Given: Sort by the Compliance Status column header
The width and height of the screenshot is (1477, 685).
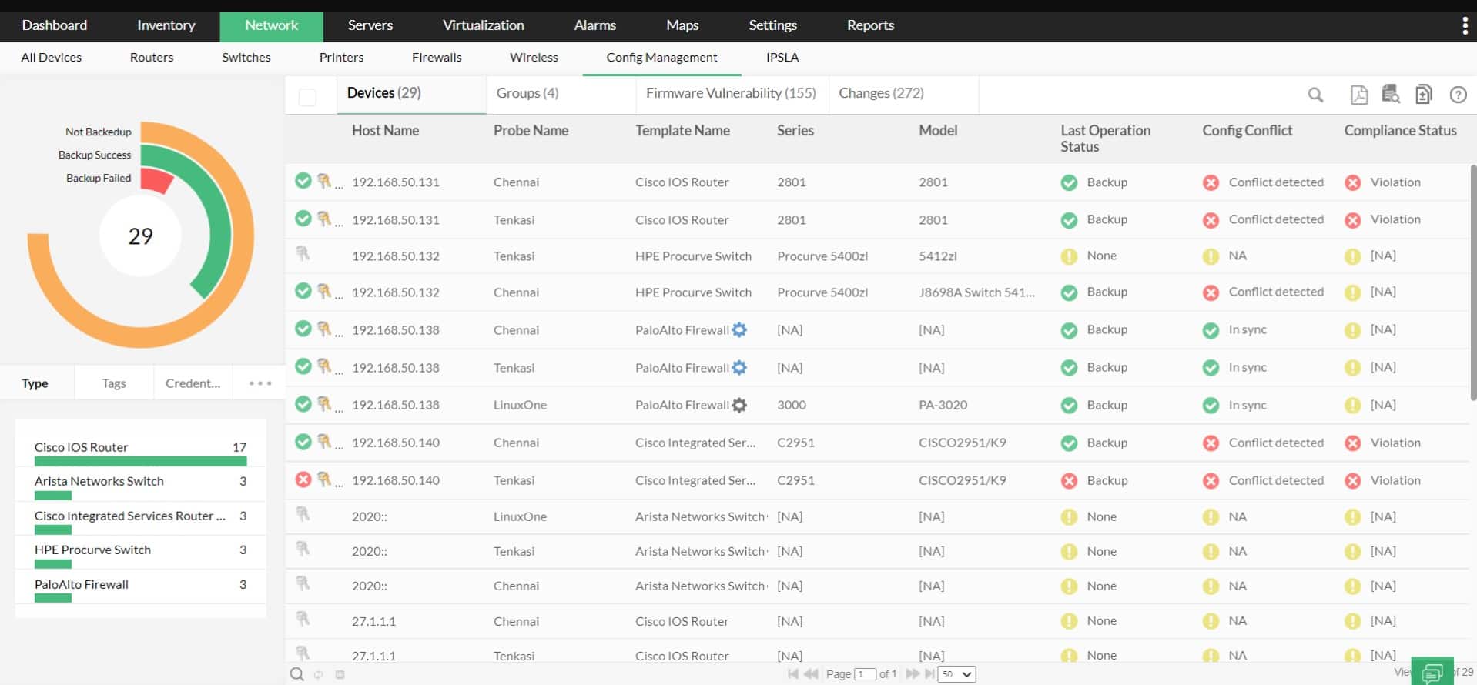Looking at the screenshot, I should pos(1400,131).
